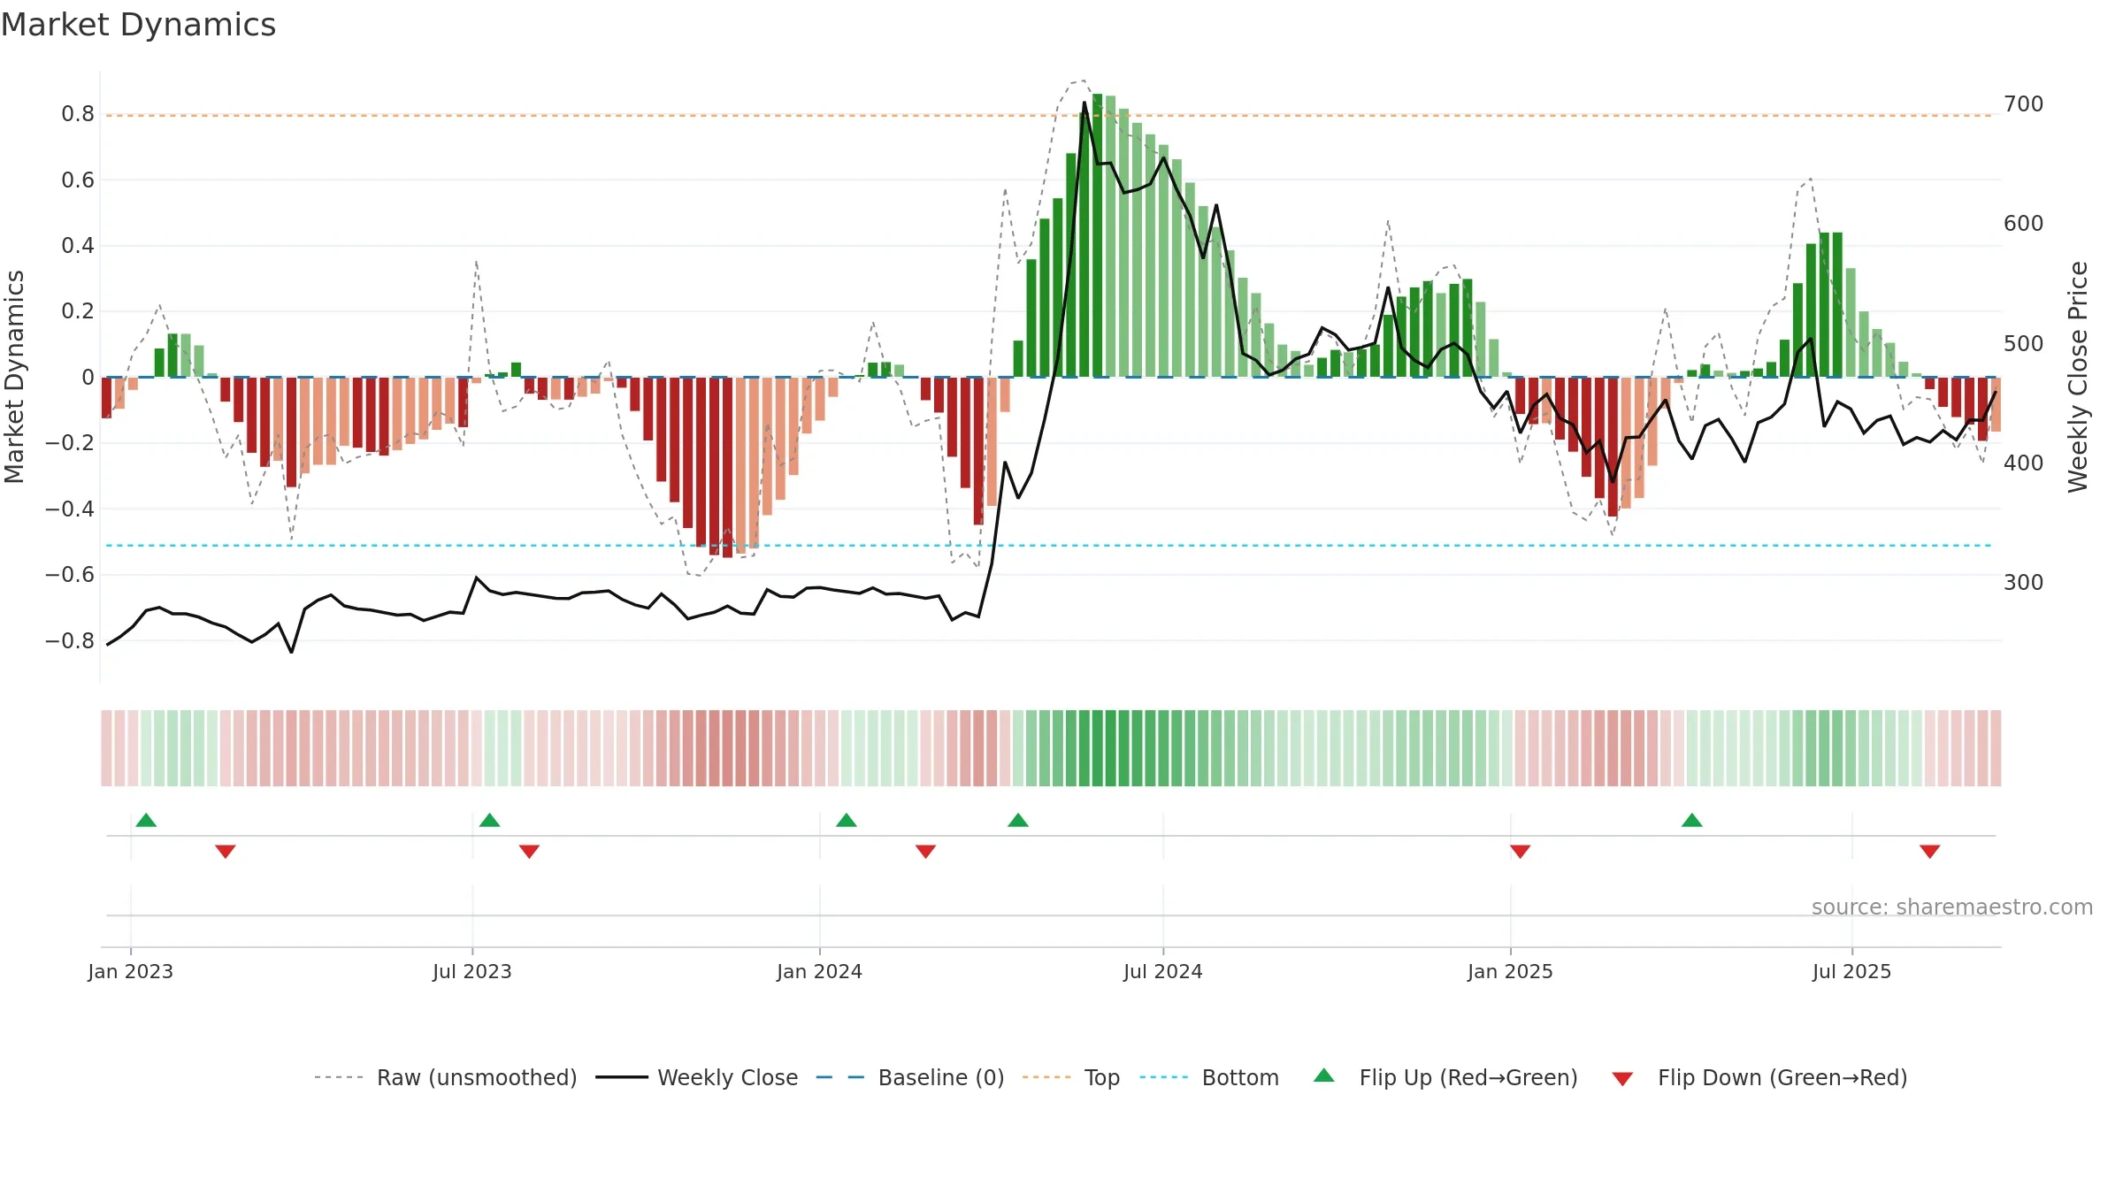This screenshot has height=1194, width=2123.
Task: Click the red Flip Down triangle just after Jul 2023
Action: click(530, 851)
